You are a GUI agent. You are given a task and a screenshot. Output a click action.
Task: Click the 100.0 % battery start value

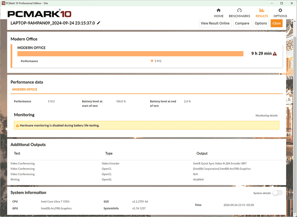click(121, 101)
